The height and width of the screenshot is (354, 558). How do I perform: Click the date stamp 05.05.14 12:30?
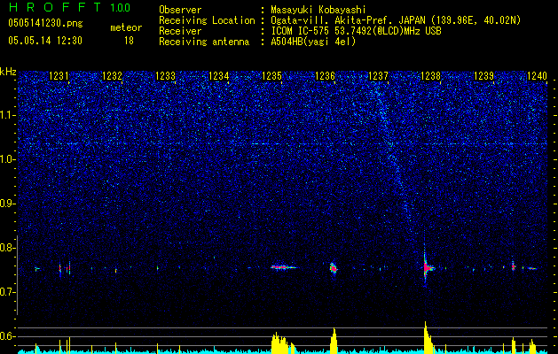click(x=45, y=41)
